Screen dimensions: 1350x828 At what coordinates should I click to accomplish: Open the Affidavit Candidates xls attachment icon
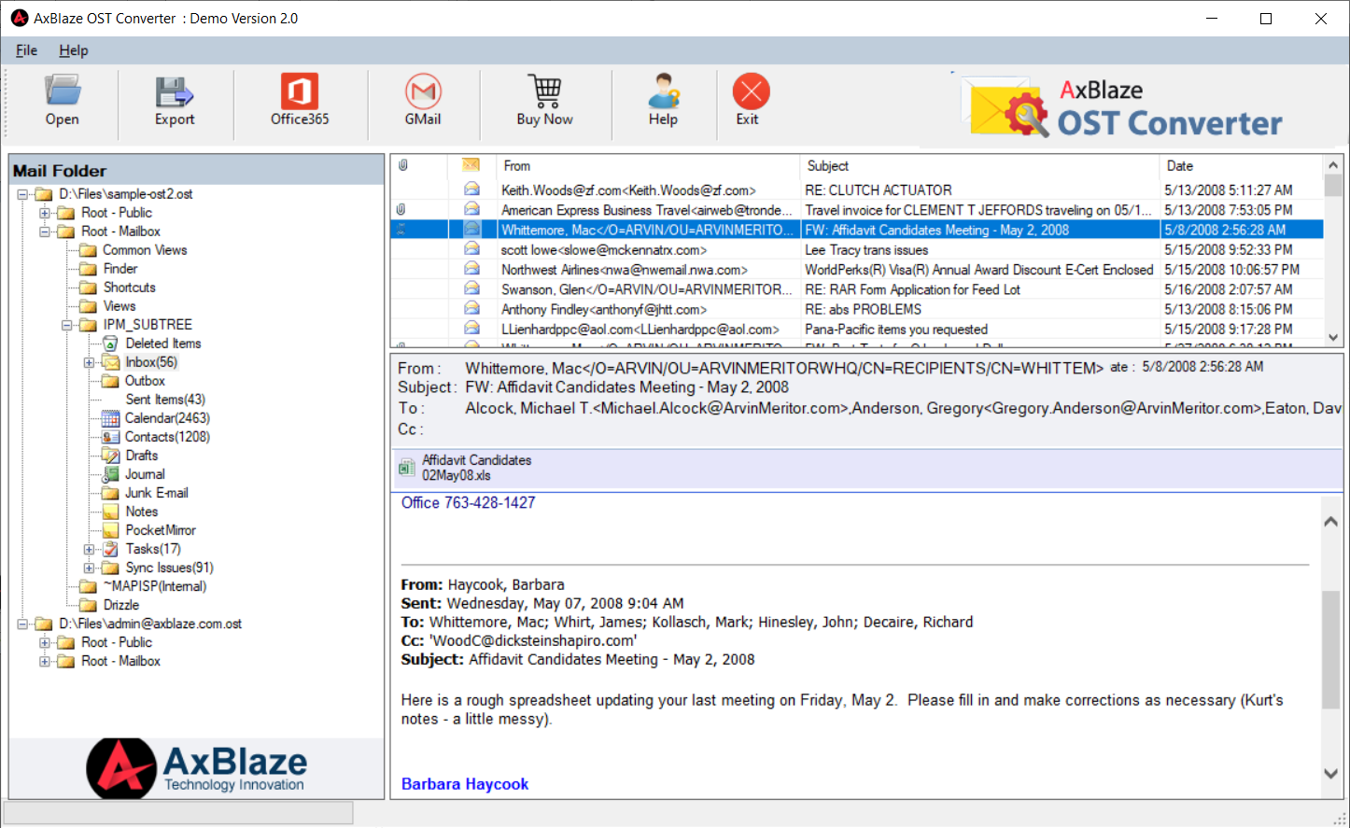point(407,468)
